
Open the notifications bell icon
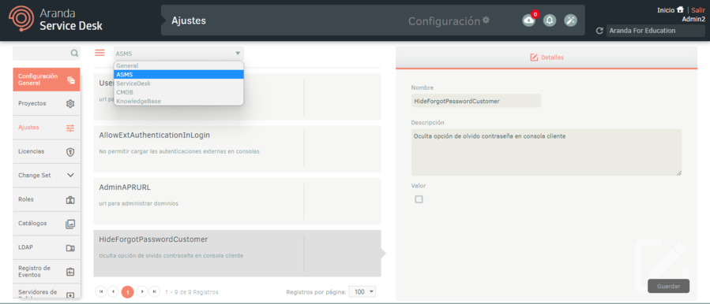click(x=550, y=20)
